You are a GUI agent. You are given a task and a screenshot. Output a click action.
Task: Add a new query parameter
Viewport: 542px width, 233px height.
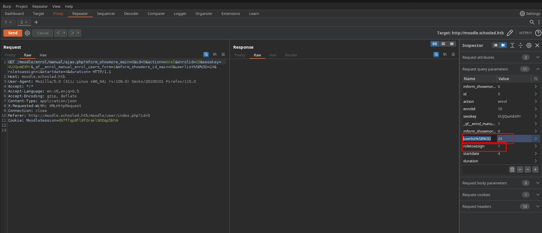pyautogui.click(x=535, y=169)
